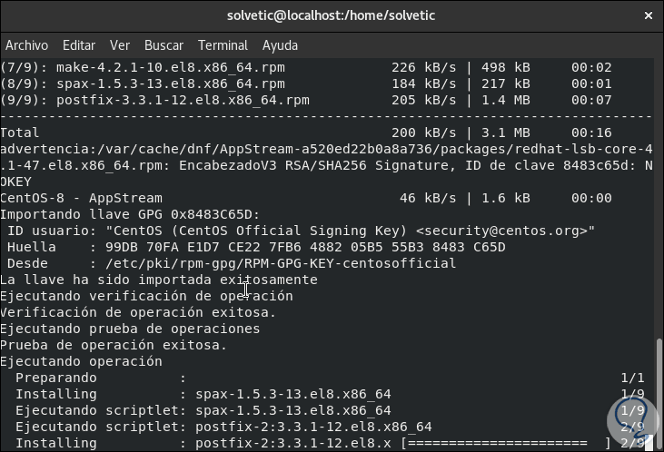Click the vertical scrollbar thumb

pos(659,390)
